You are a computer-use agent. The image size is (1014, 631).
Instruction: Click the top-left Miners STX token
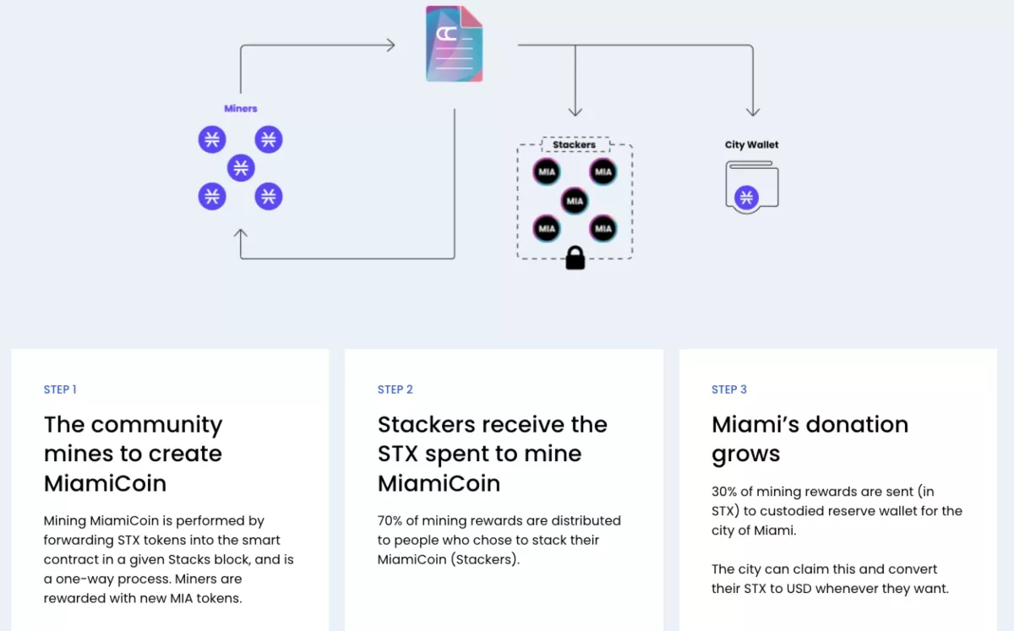pos(212,139)
